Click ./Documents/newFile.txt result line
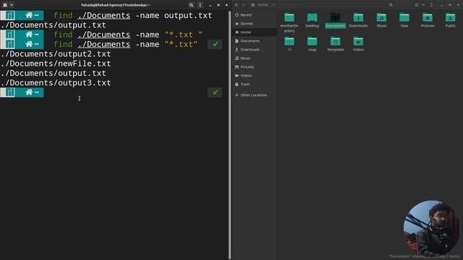 click(x=56, y=64)
